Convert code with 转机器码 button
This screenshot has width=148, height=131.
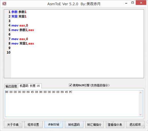pos(74,124)
